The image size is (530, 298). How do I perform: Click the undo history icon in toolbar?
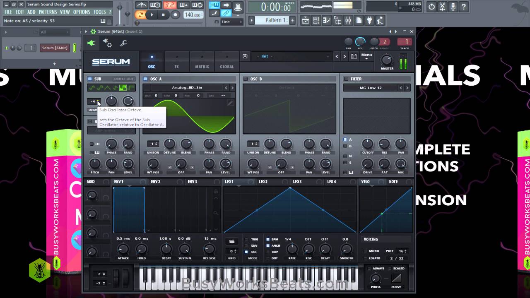pyautogui.click(x=432, y=7)
